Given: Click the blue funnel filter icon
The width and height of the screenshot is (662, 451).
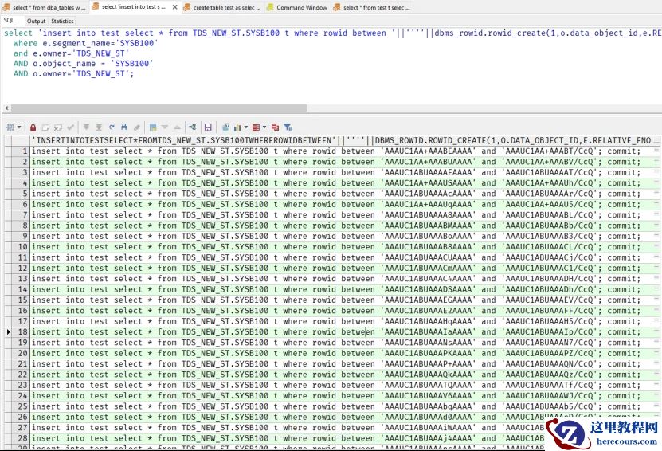Looking at the screenshot, I should point(288,127).
